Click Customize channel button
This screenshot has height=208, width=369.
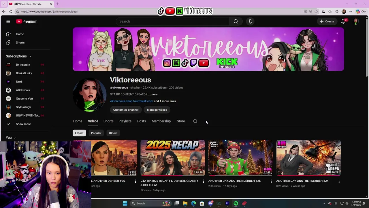pyautogui.click(x=126, y=110)
